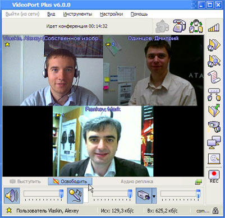
Task: Click the com... status bar entry
Action: click(x=203, y=211)
